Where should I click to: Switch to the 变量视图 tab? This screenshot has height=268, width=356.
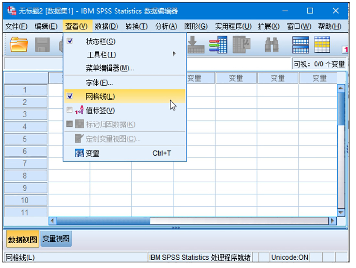click(x=56, y=239)
